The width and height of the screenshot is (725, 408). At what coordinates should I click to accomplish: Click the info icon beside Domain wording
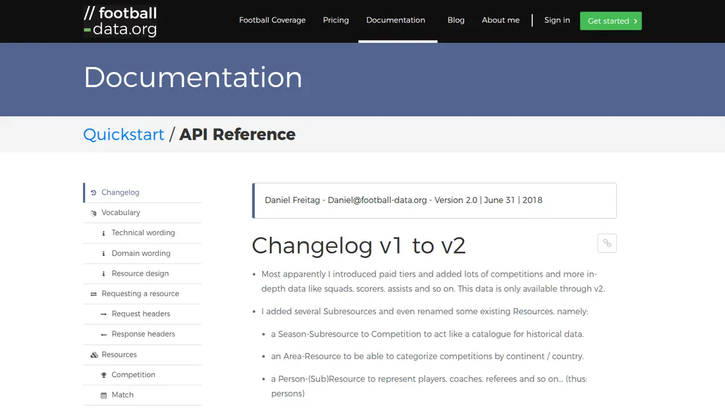pyautogui.click(x=104, y=254)
